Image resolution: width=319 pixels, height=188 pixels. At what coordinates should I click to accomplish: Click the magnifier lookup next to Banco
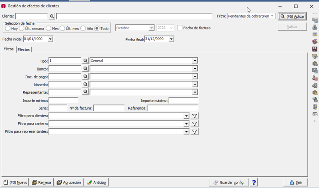click(x=85, y=69)
